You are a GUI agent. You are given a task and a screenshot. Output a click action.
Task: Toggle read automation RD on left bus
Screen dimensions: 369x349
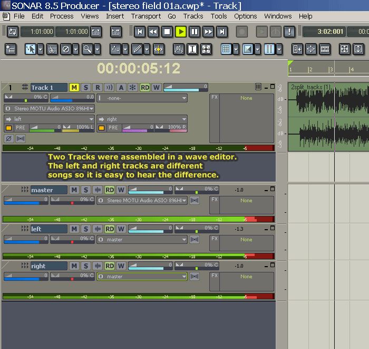tap(110, 229)
